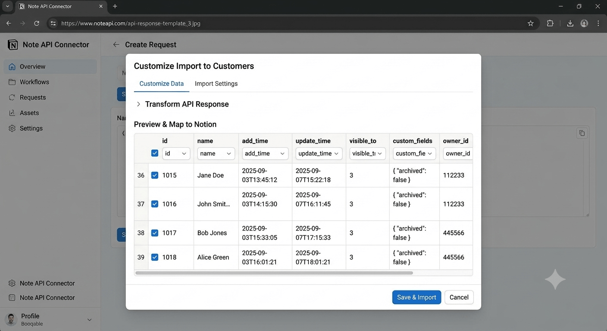The image size is (607, 331).
Task: Click the 2025-09-07T18:01:21 update_time cell
Action: (319, 257)
